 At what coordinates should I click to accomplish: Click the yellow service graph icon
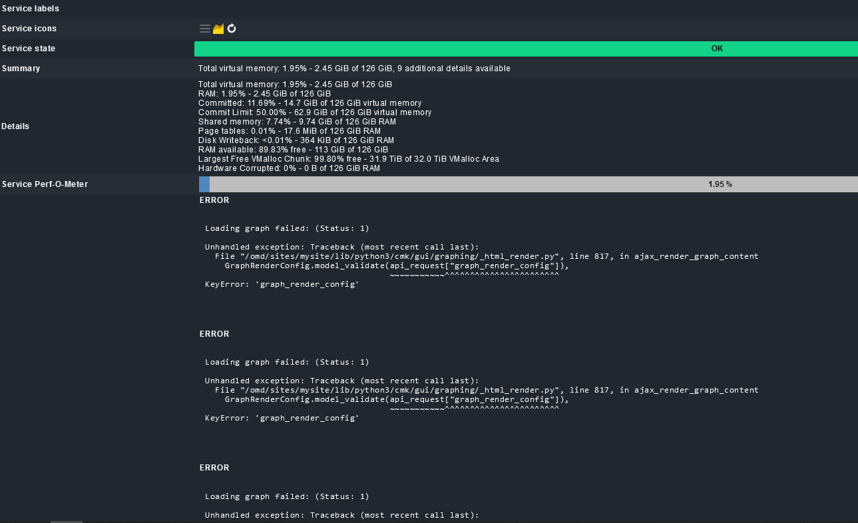[218, 29]
